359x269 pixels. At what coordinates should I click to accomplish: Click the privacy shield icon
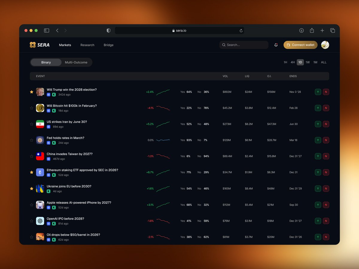click(109, 30)
